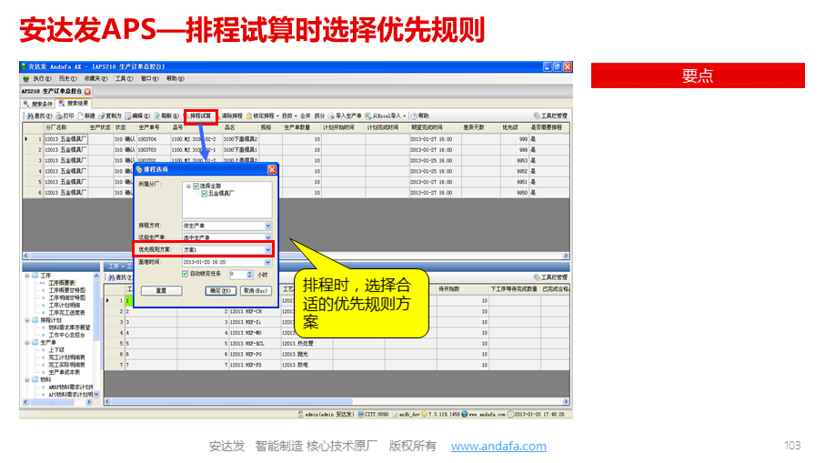The width and height of the screenshot is (825, 463).
Task: Click the 新建 new document icon
Action: tap(81, 116)
